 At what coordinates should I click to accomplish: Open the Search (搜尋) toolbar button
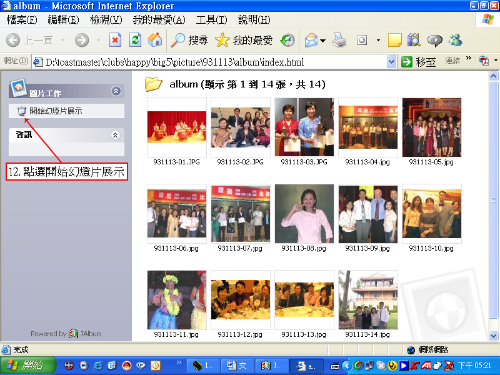(x=189, y=41)
